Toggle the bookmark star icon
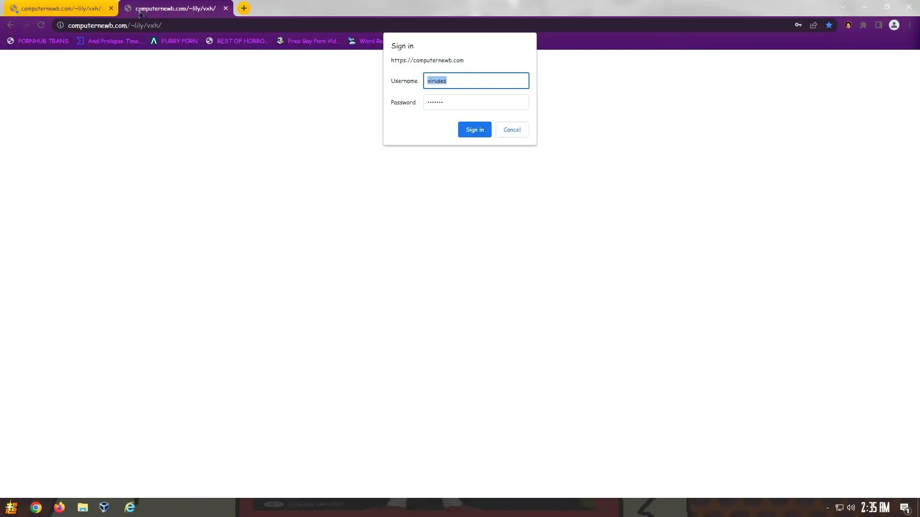Screen dimensions: 920x517 829,25
